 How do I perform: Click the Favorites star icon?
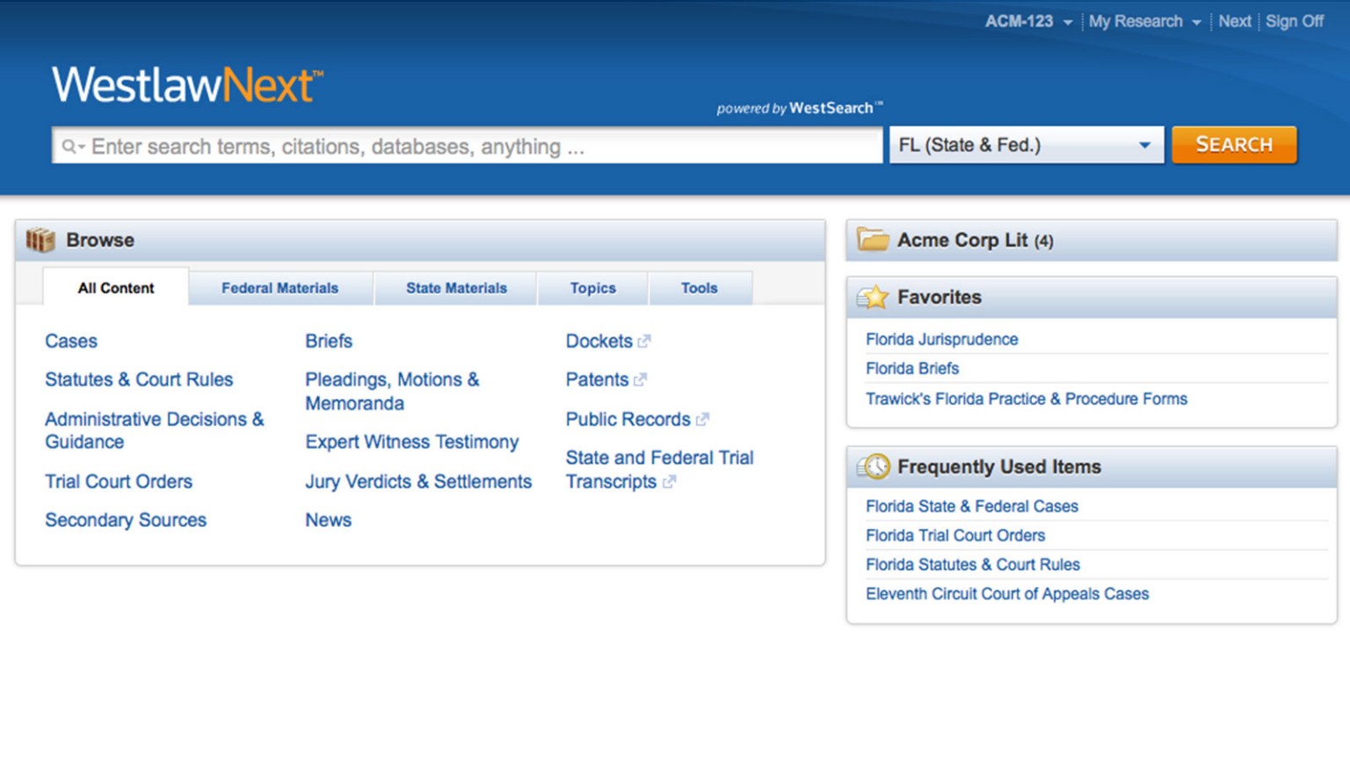tap(874, 298)
